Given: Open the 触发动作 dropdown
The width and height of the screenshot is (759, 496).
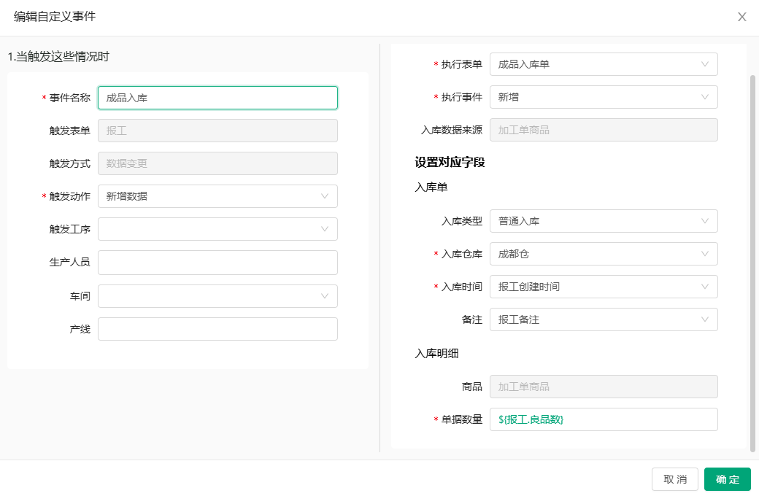Looking at the screenshot, I should coord(217,196).
